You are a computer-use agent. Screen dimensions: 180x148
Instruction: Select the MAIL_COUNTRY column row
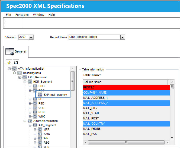pos(126,124)
